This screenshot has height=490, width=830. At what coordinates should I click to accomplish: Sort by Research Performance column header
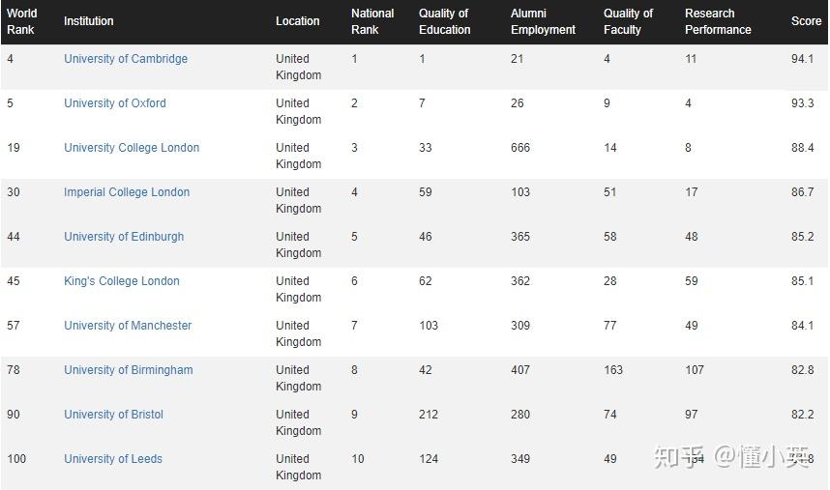(x=718, y=21)
